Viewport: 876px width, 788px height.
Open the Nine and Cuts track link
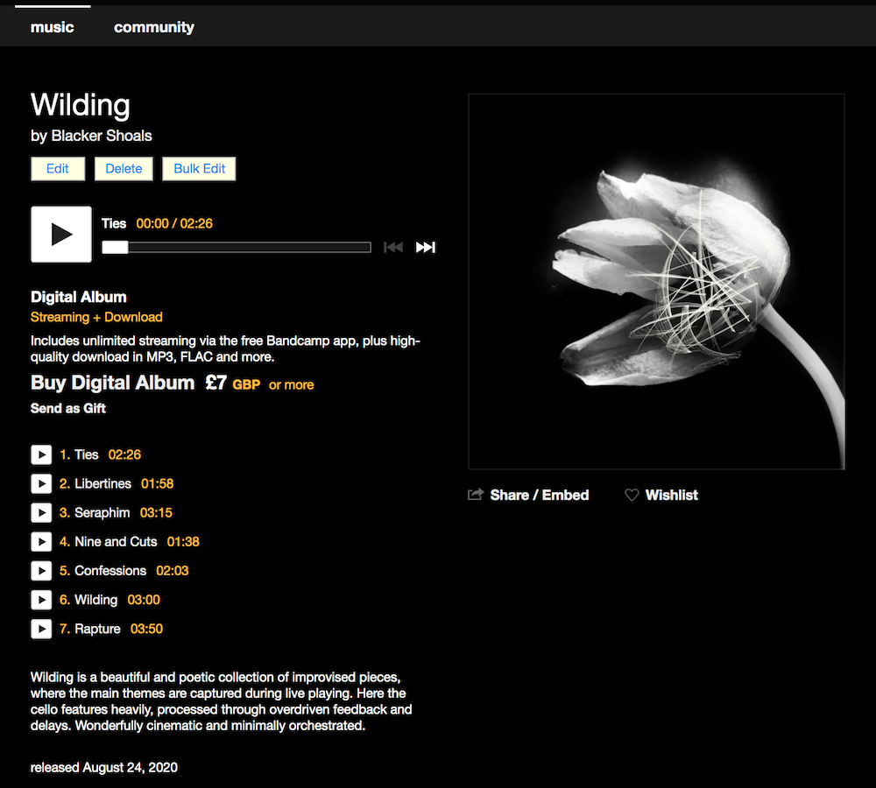pyautogui.click(x=116, y=542)
